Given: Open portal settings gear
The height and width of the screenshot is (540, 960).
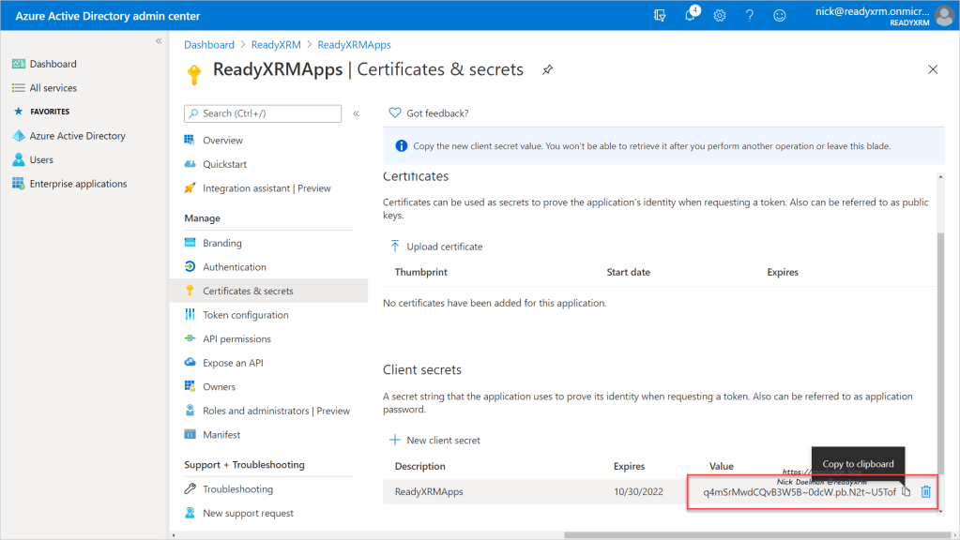Looking at the screenshot, I should 720,16.
